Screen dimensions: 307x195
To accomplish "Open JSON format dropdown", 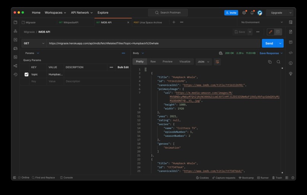I will pos(203,62).
